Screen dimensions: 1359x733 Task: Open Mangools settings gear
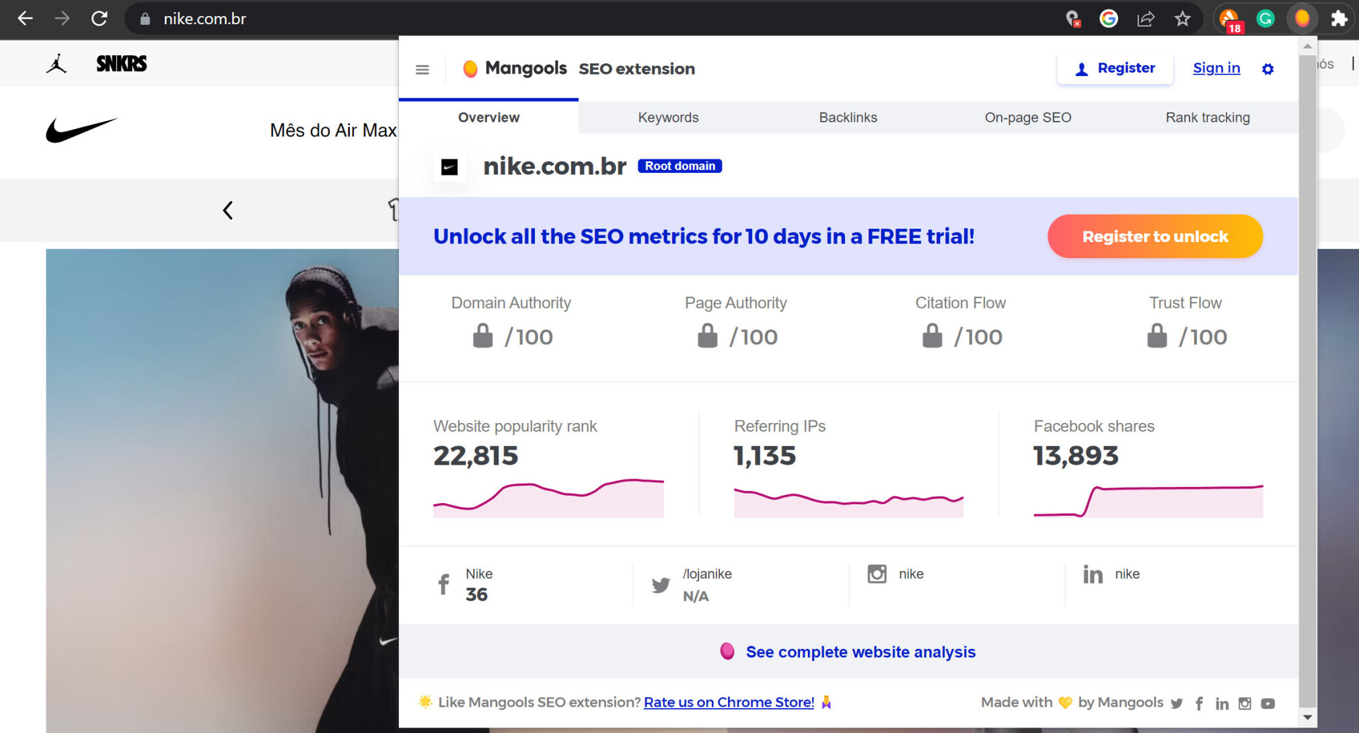(1268, 69)
